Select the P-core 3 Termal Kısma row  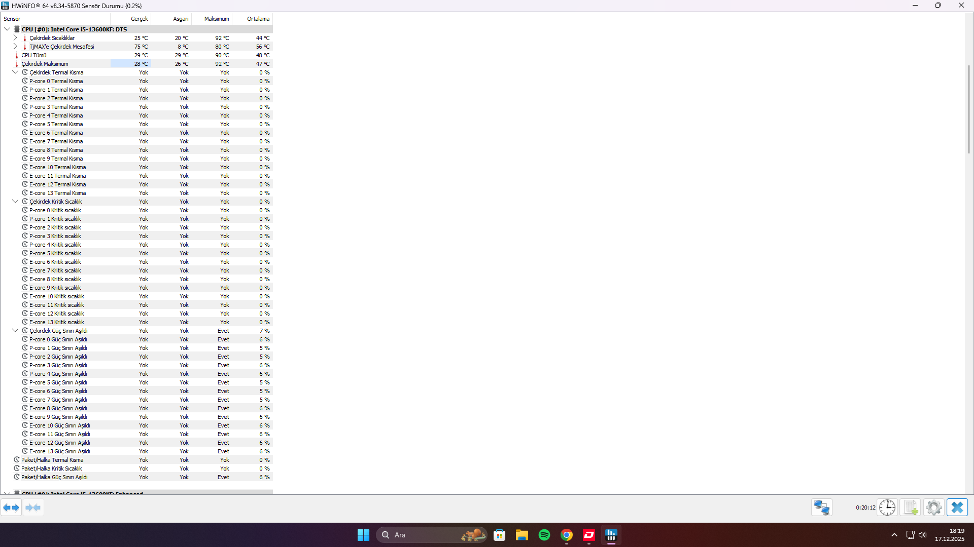pos(136,107)
